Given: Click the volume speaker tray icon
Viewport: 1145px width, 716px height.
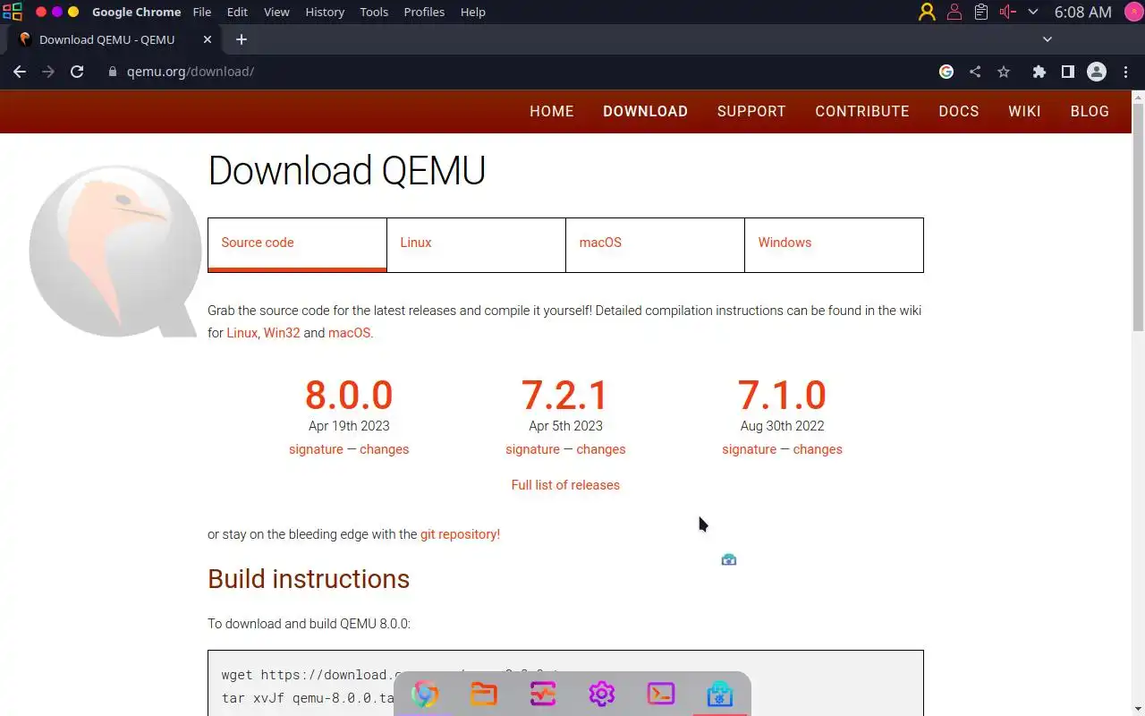Looking at the screenshot, I should coord(1008,12).
